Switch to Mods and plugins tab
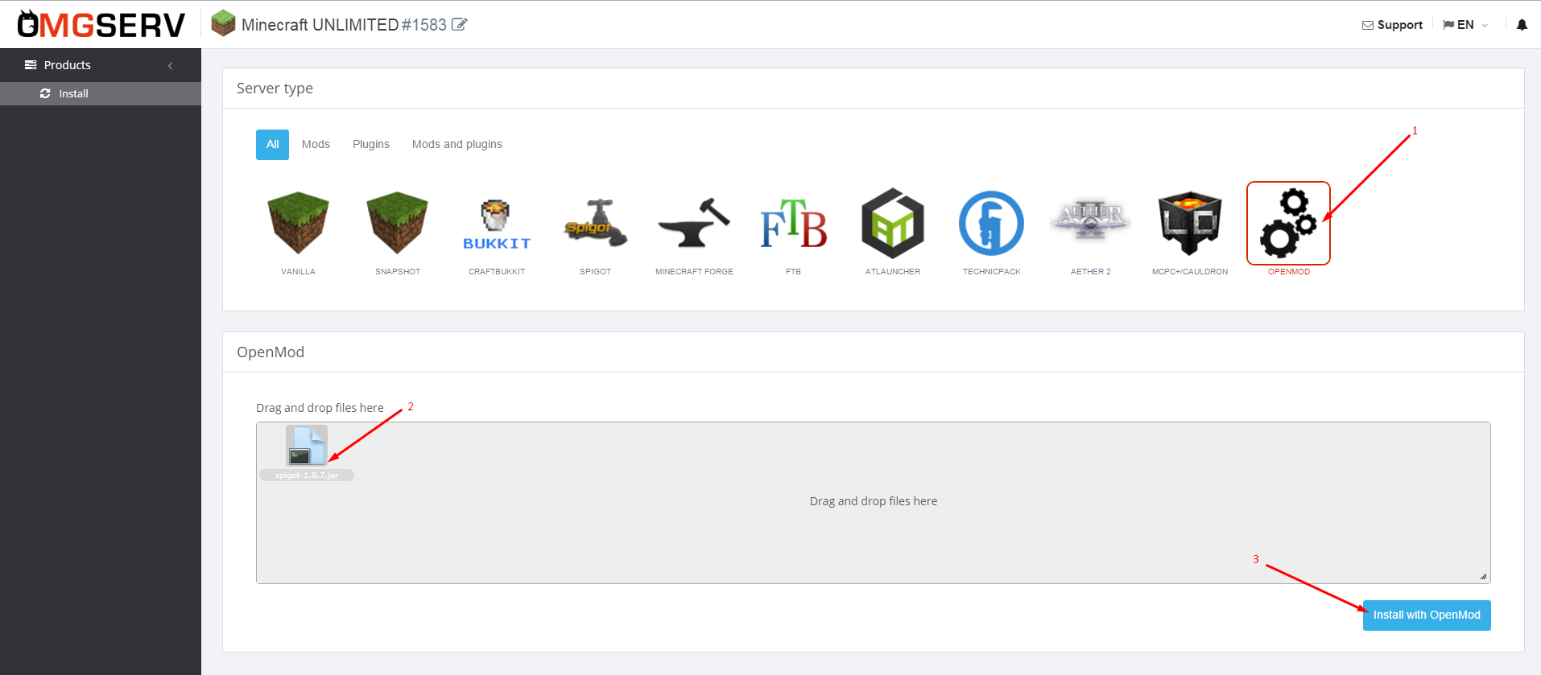1541x675 pixels. (x=457, y=145)
